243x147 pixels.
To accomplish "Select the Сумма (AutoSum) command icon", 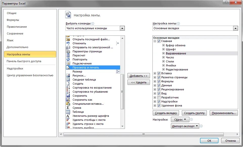I will 68,107.
